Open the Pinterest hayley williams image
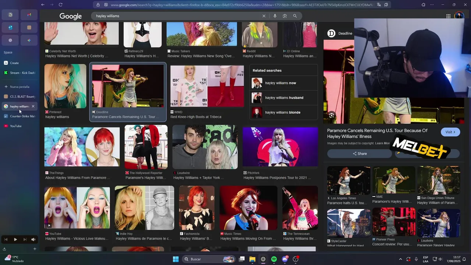The image size is (471, 265). click(x=65, y=86)
